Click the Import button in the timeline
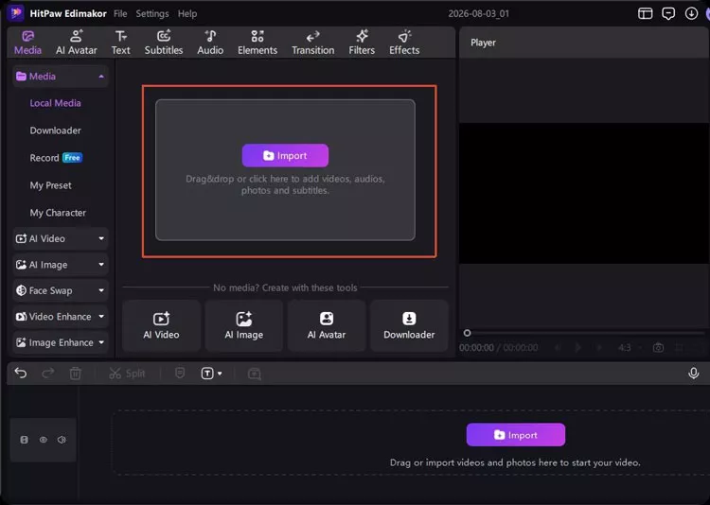The height and width of the screenshot is (505, 710). tap(516, 435)
